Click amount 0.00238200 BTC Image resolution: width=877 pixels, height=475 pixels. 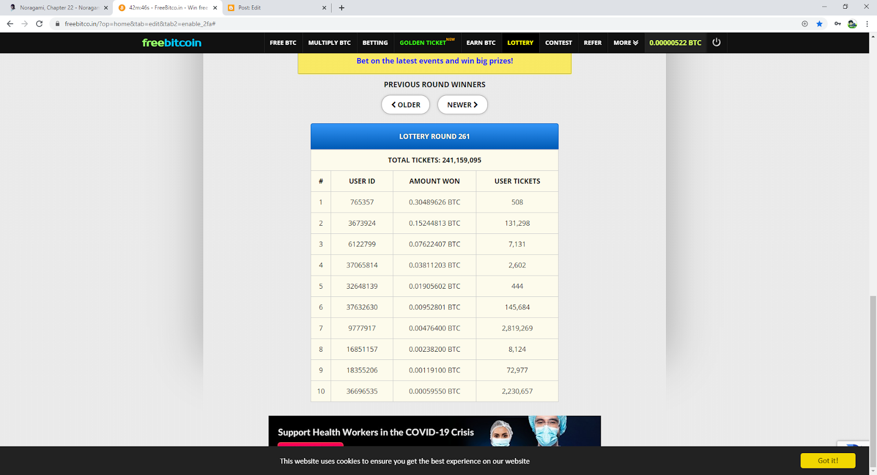435,349
